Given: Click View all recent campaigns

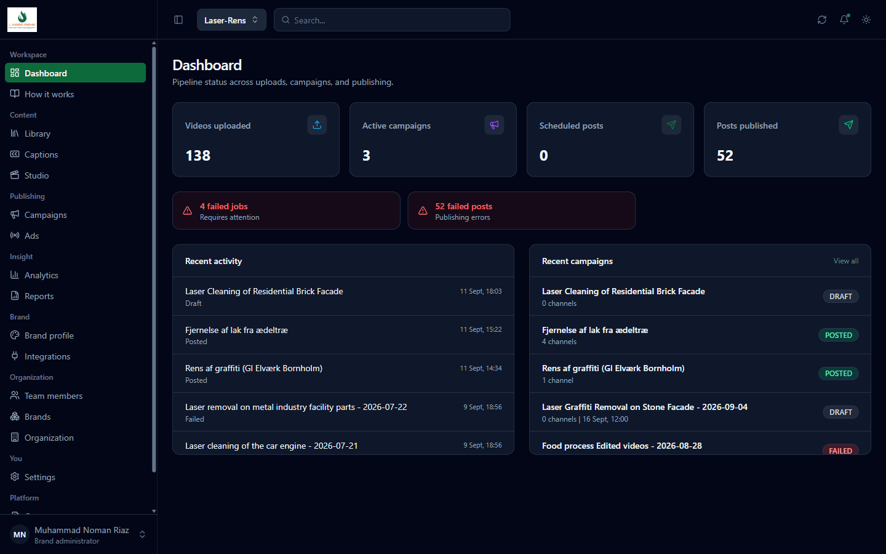Looking at the screenshot, I should pos(846,261).
